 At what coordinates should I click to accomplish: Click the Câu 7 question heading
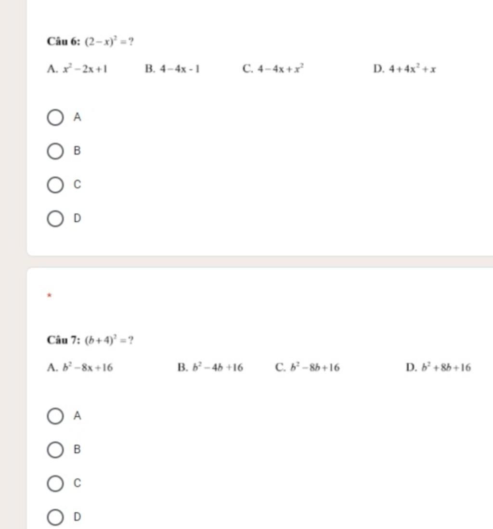64,340
